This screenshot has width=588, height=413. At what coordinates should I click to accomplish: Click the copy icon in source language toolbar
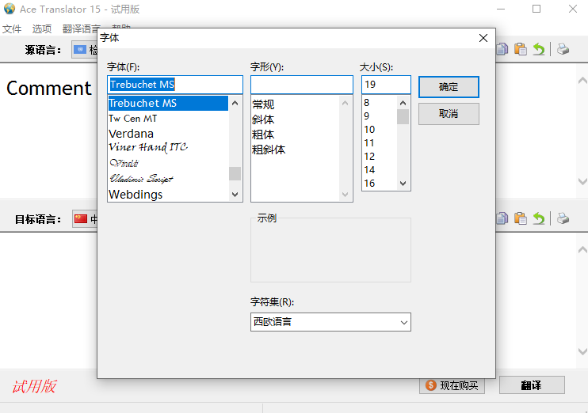tap(502, 49)
